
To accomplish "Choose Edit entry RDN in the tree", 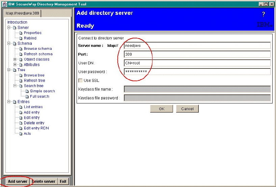I will [36, 128].
